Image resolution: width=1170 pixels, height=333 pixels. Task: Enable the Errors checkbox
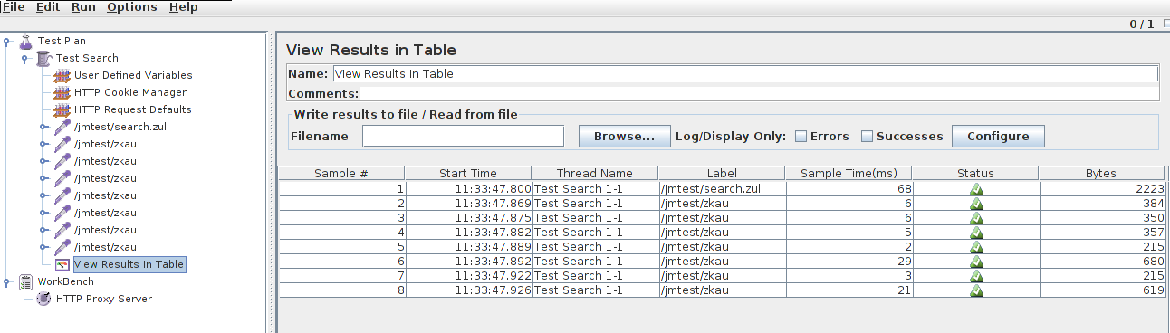click(801, 137)
